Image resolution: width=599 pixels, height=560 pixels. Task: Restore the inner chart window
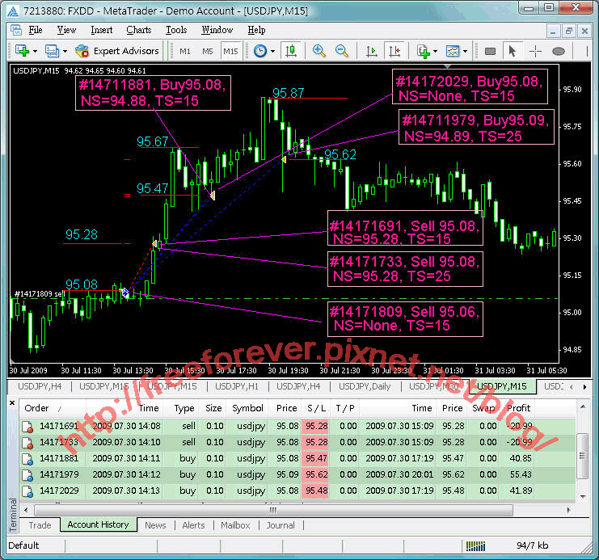(568, 31)
